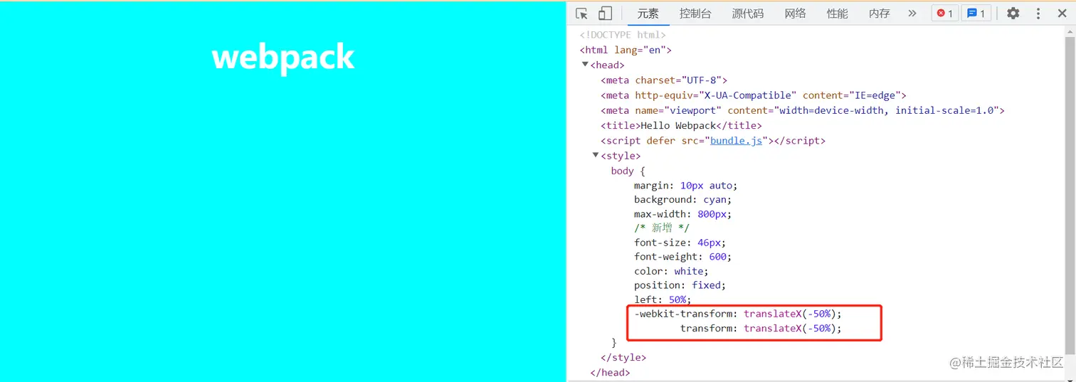Switch to the 性能 tab

click(x=838, y=14)
